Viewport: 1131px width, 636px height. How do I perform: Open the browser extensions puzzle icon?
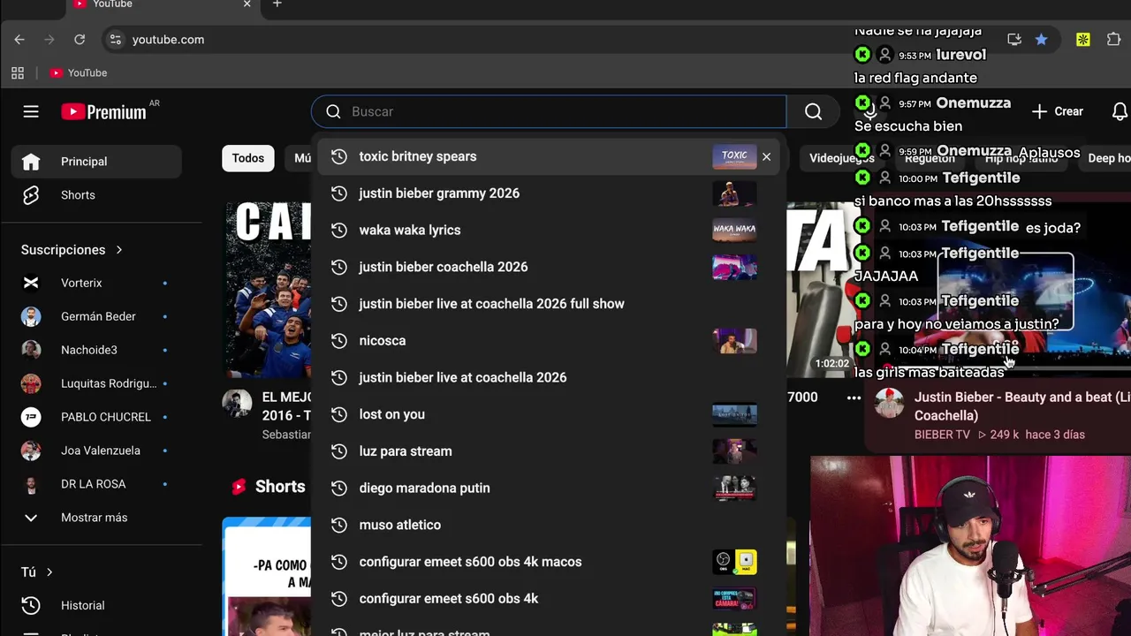(1113, 40)
